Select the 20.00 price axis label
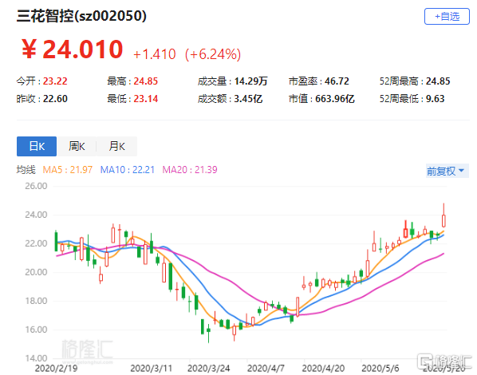Image resolution: width=477 pixels, height=375 pixels. [x=36, y=272]
